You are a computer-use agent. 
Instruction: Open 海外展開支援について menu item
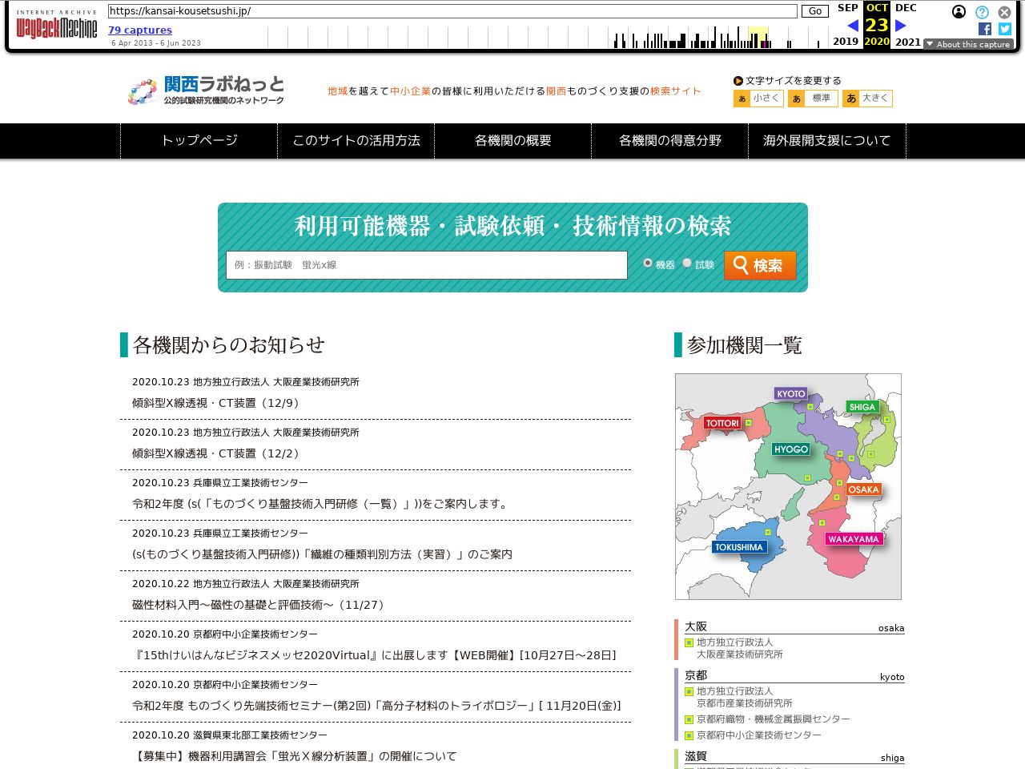pos(826,141)
